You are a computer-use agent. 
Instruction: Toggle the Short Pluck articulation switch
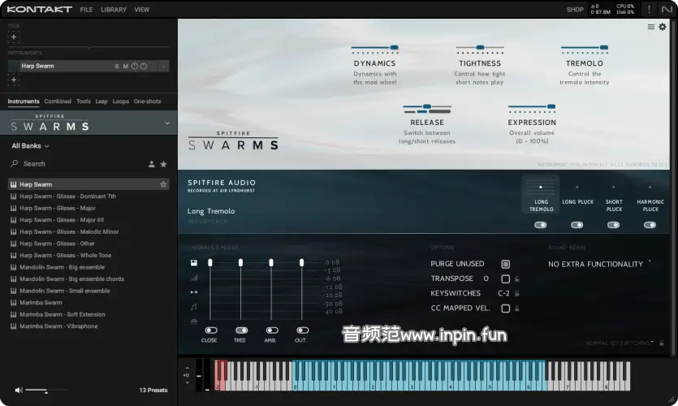coord(613,225)
